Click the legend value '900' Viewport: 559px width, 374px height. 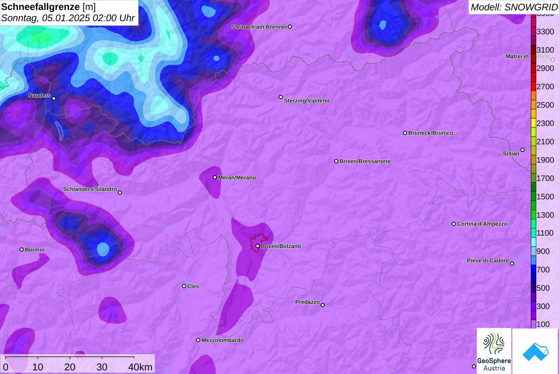coord(543,251)
